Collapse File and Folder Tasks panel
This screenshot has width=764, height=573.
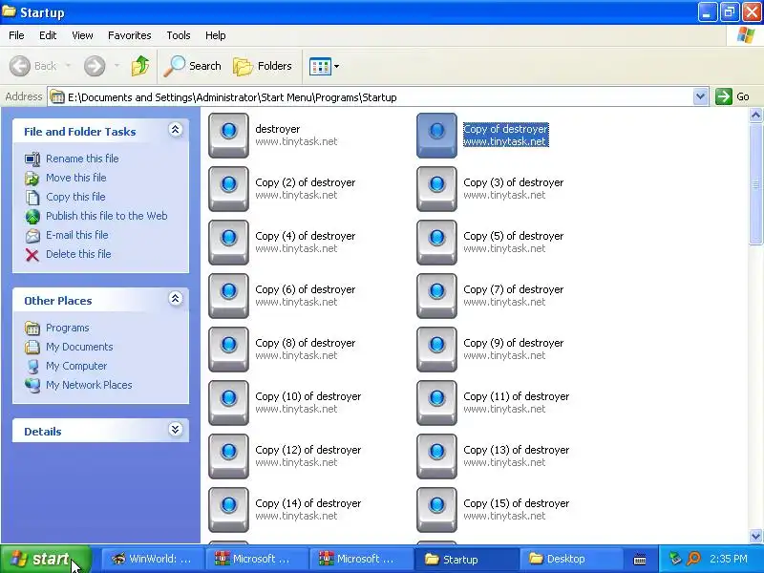pos(176,130)
